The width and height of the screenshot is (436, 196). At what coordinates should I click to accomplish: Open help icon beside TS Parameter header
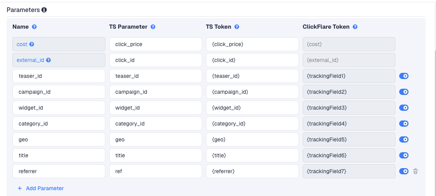(153, 27)
